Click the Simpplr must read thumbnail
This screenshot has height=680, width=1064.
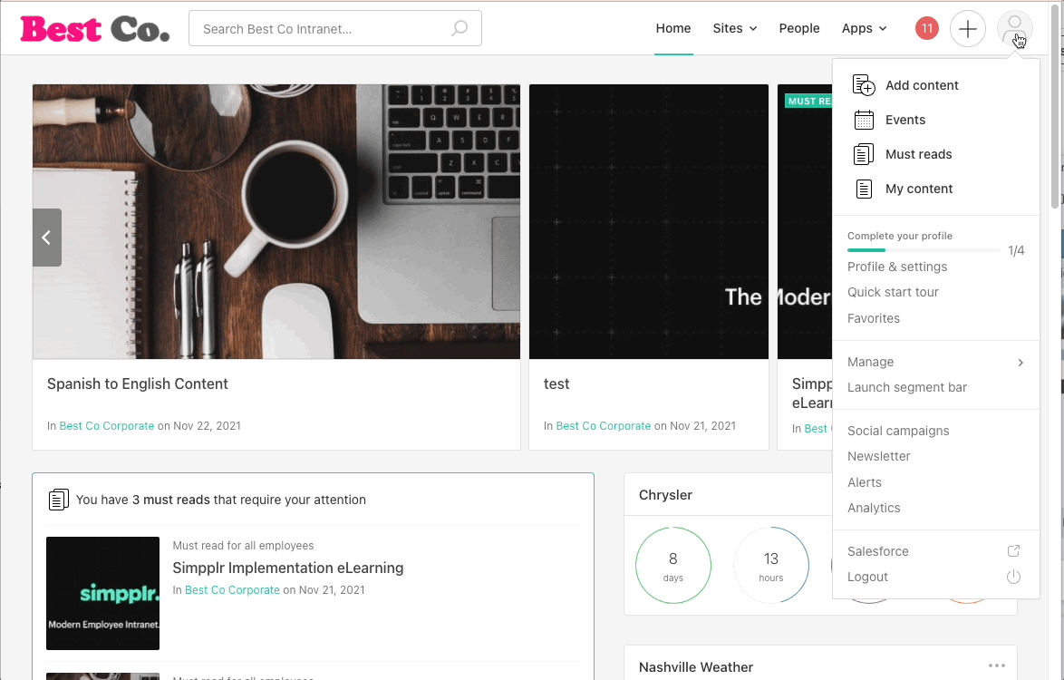click(x=103, y=593)
